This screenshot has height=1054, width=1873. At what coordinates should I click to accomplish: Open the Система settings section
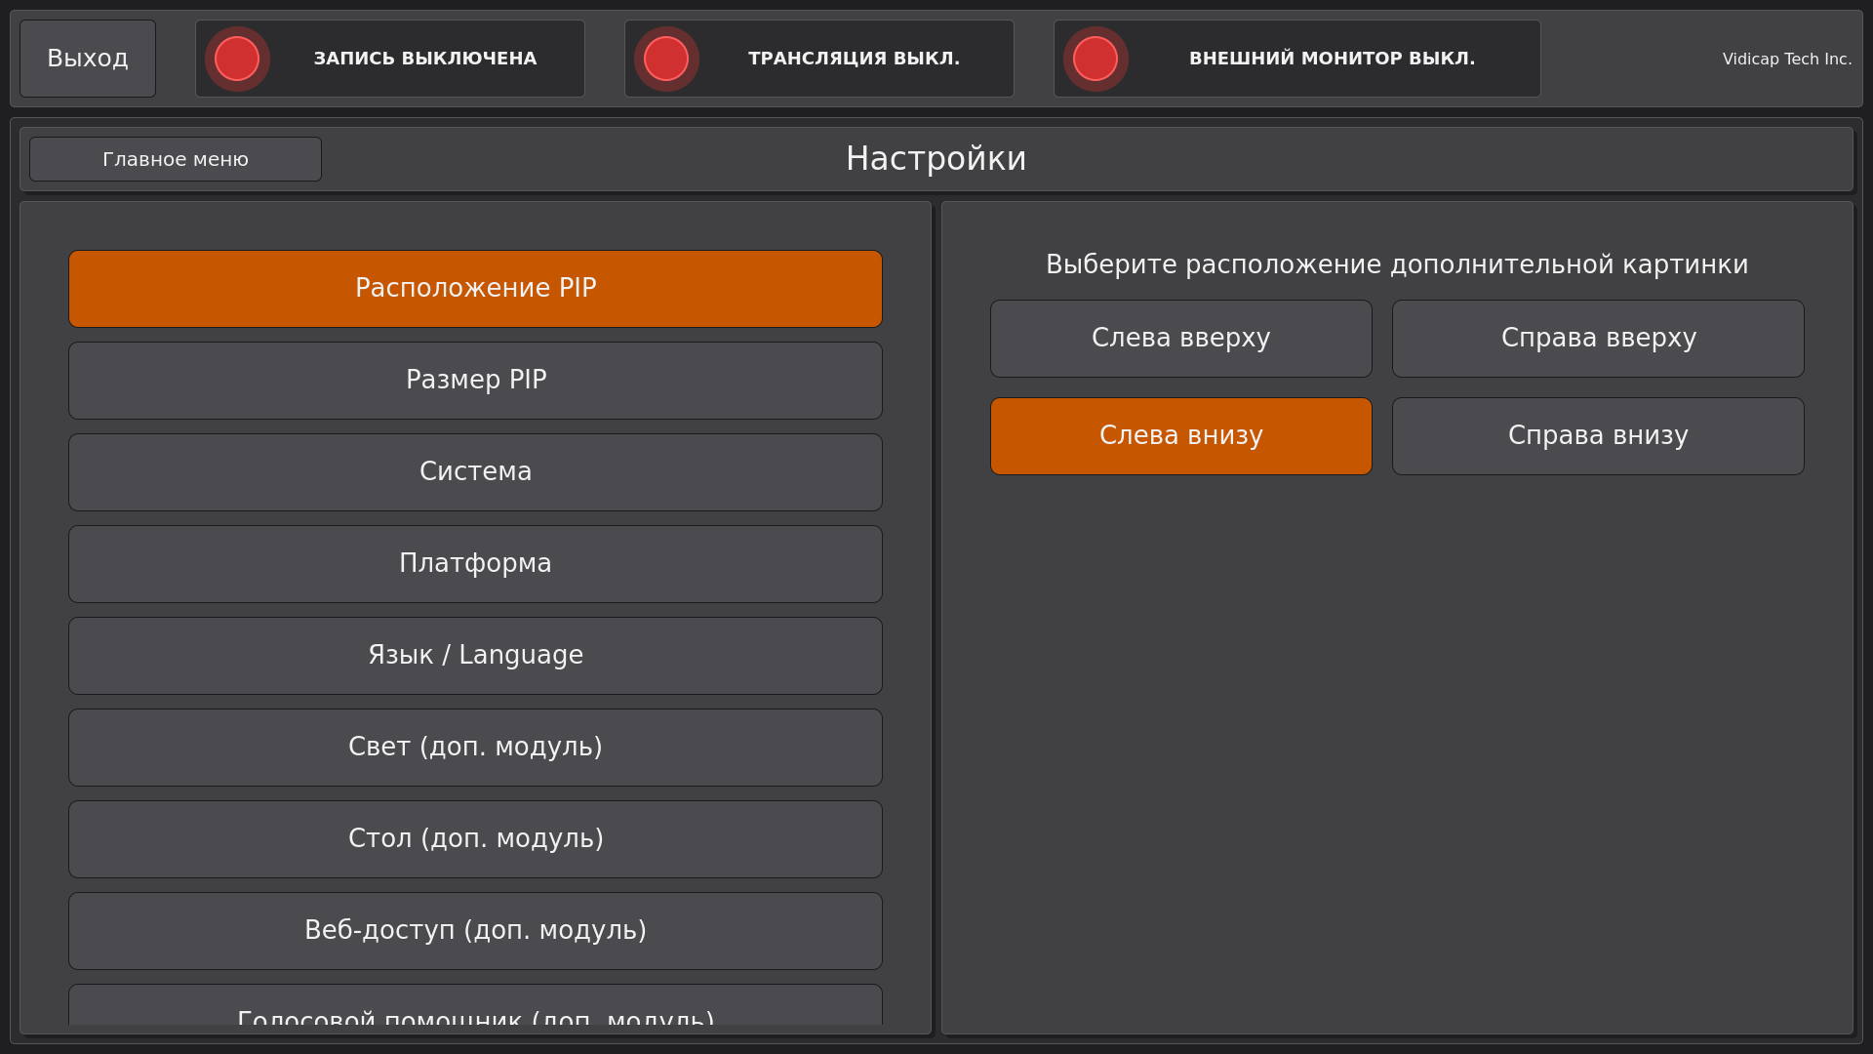click(475, 472)
